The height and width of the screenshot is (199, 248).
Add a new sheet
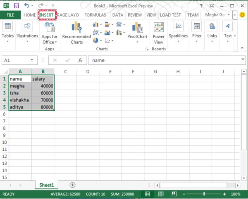72,185
